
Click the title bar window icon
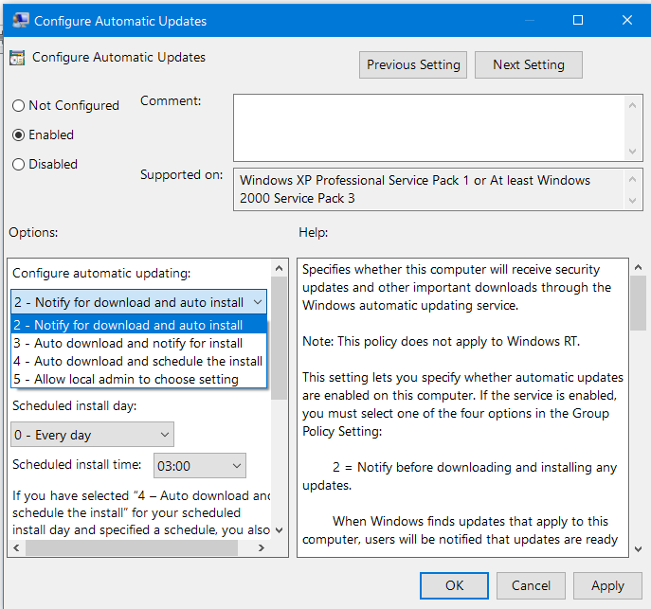pyautogui.click(x=20, y=20)
